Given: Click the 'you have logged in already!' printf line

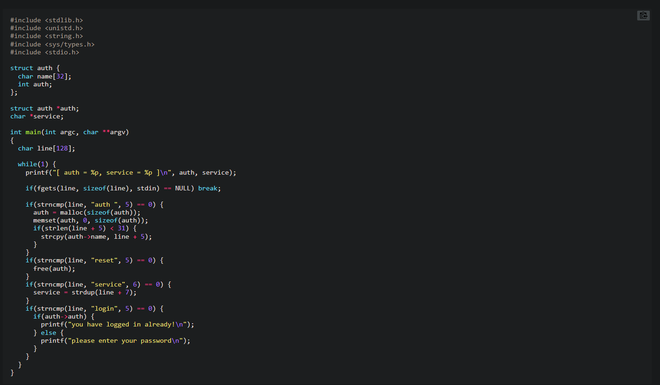Looking at the screenshot, I should coord(118,325).
